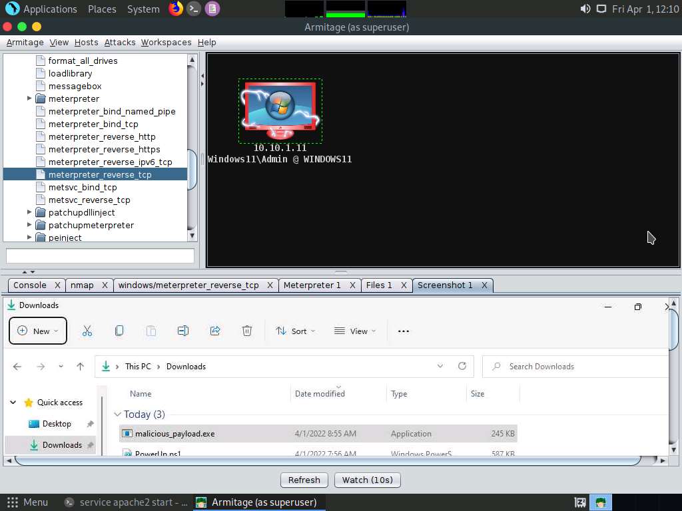The width and height of the screenshot is (682, 511).
Task: Click the Delete trash icon
Action: [247, 331]
